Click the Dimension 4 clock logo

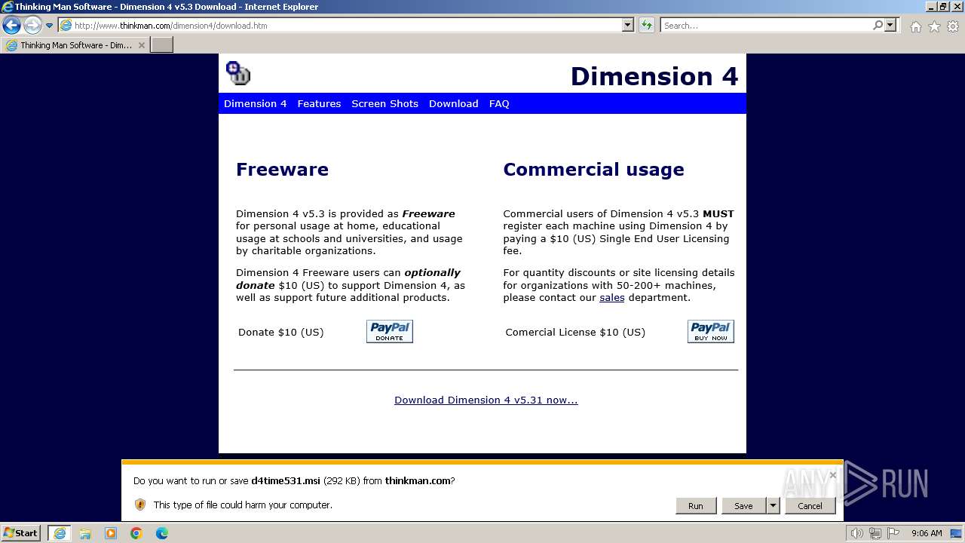238,73
